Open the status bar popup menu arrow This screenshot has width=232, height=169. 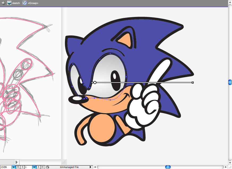(x=90, y=167)
